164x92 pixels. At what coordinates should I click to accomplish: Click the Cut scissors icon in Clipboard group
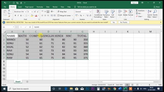9,11
